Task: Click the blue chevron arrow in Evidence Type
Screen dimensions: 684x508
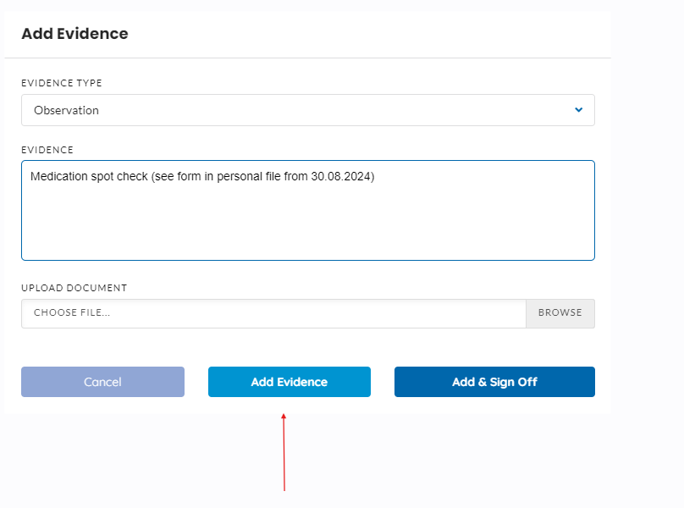Action: click(578, 110)
